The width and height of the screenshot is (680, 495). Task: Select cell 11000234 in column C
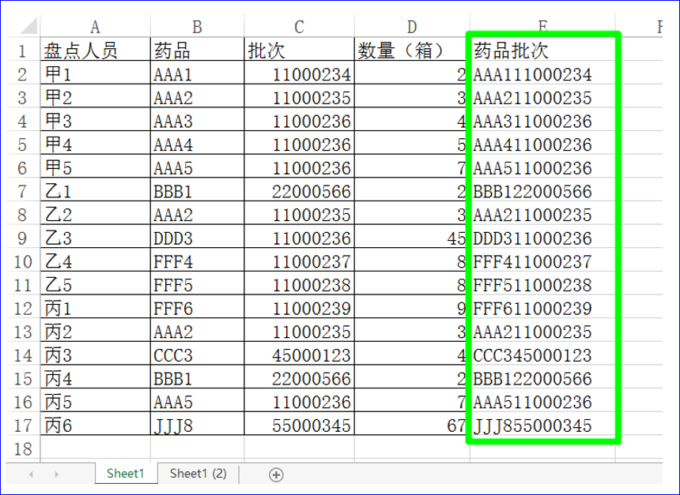299,74
